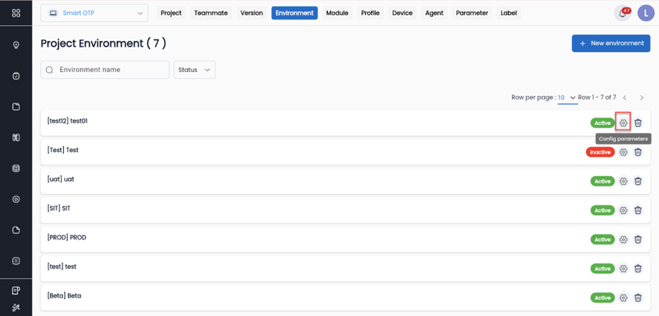Click the Inactive status badge on [Test] Test

(599, 152)
